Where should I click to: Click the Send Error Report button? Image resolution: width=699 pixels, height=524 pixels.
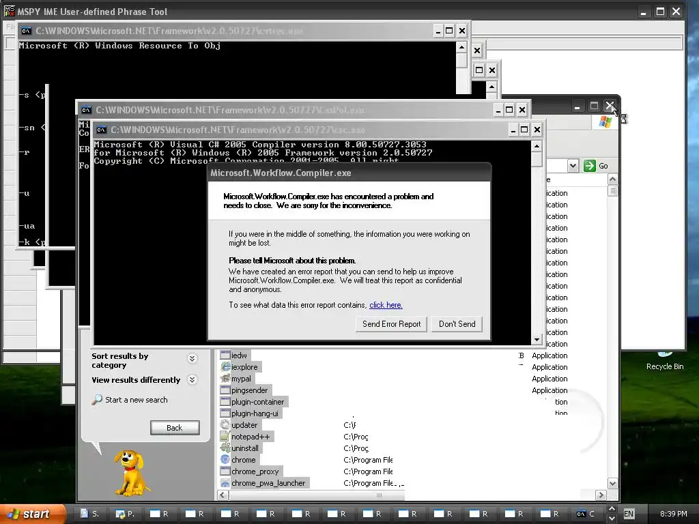tap(391, 324)
